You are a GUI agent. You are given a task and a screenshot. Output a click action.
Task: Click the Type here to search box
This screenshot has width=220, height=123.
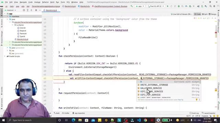[31, 120]
